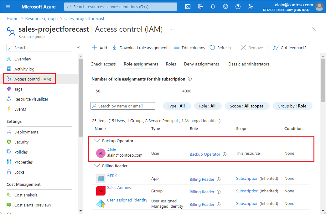This screenshot has width=326, height=214.
Task: Open portal settings gear
Action: click(225, 6)
